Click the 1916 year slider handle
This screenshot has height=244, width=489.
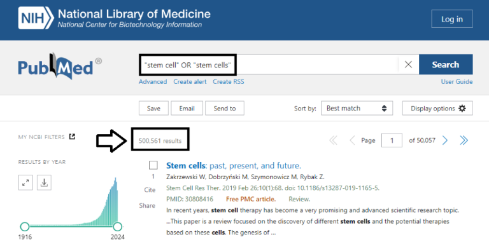tap(25, 226)
